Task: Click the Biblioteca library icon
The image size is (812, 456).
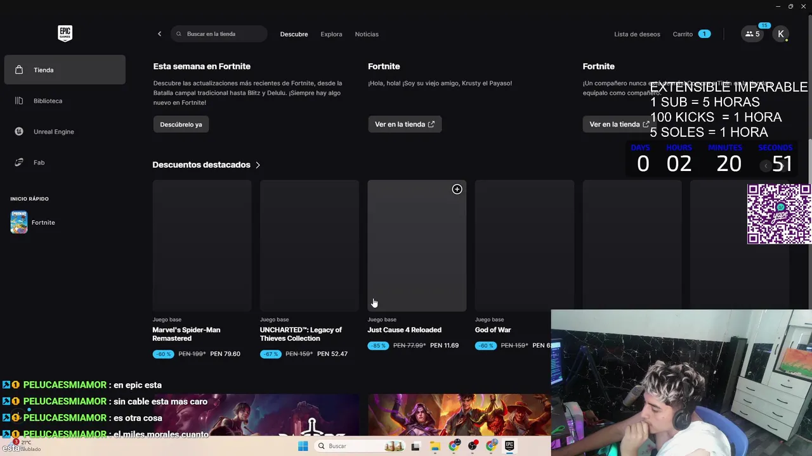Action: click(x=19, y=101)
